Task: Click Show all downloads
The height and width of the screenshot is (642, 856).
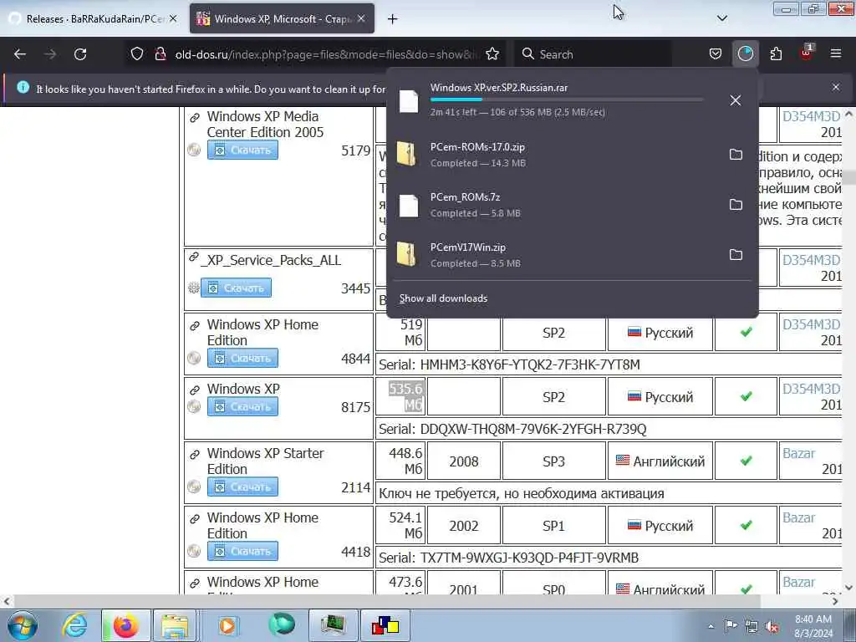Action: click(x=443, y=298)
